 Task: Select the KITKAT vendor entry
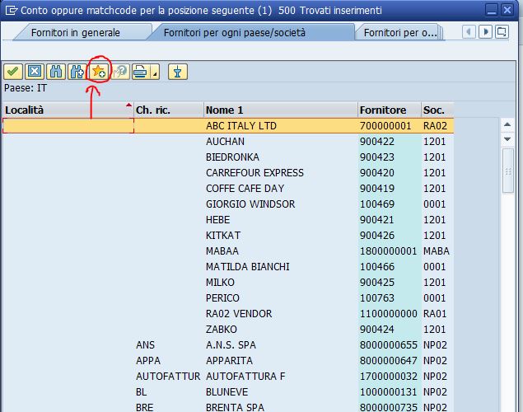click(223, 236)
